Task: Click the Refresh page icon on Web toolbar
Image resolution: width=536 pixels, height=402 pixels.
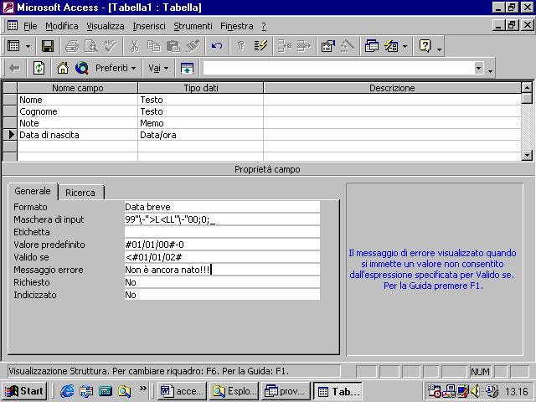Action: coord(39,68)
